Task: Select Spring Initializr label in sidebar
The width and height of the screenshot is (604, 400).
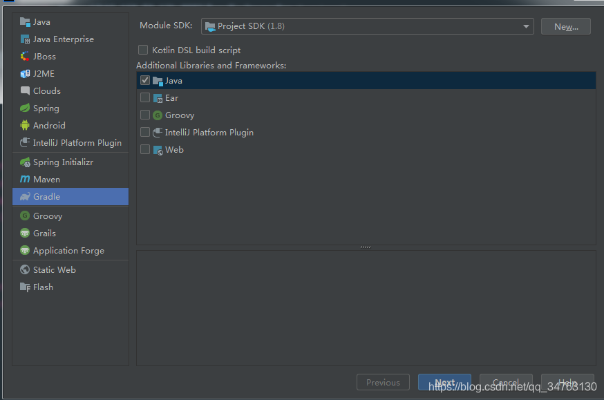Action: pos(63,162)
